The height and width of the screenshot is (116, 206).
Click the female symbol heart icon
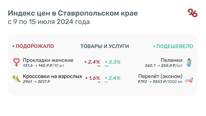click(x=16, y=62)
